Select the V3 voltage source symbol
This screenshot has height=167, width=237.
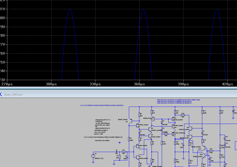coord(93,156)
